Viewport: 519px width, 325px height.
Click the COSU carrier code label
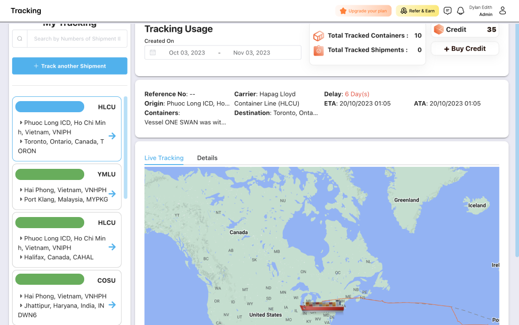(106, 281)
